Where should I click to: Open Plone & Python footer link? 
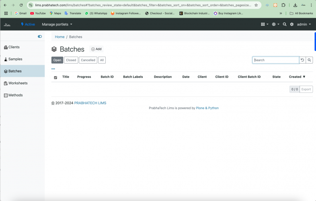point(207,108)
